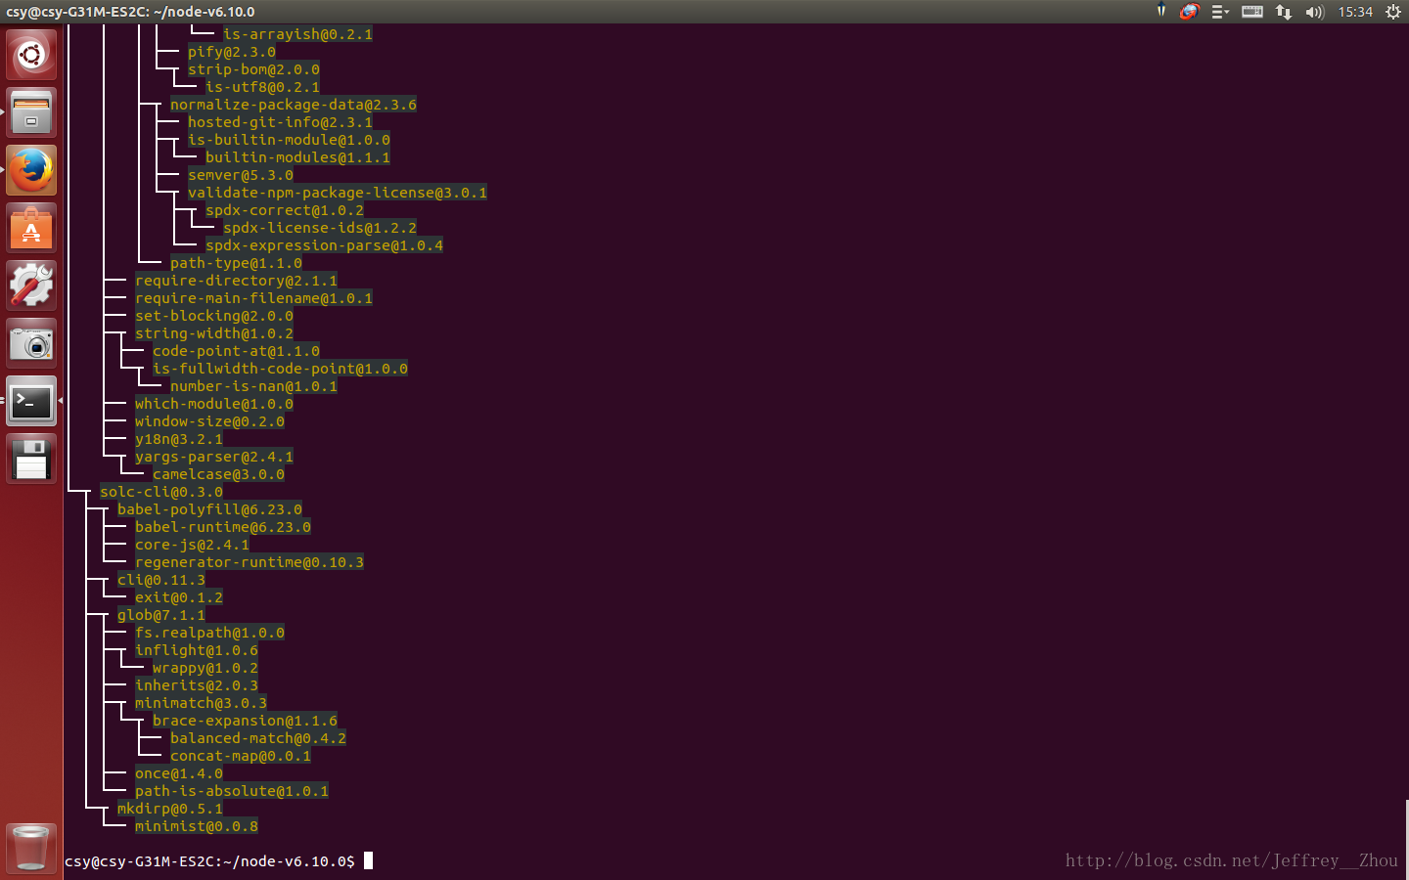Click string-width@1.0.2 entry
Viewport: 1409px width, 880px height.
214,333
